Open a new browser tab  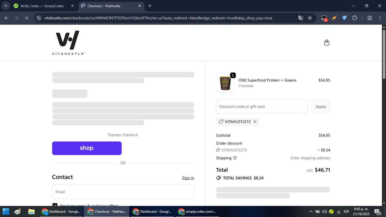[150, 6]
